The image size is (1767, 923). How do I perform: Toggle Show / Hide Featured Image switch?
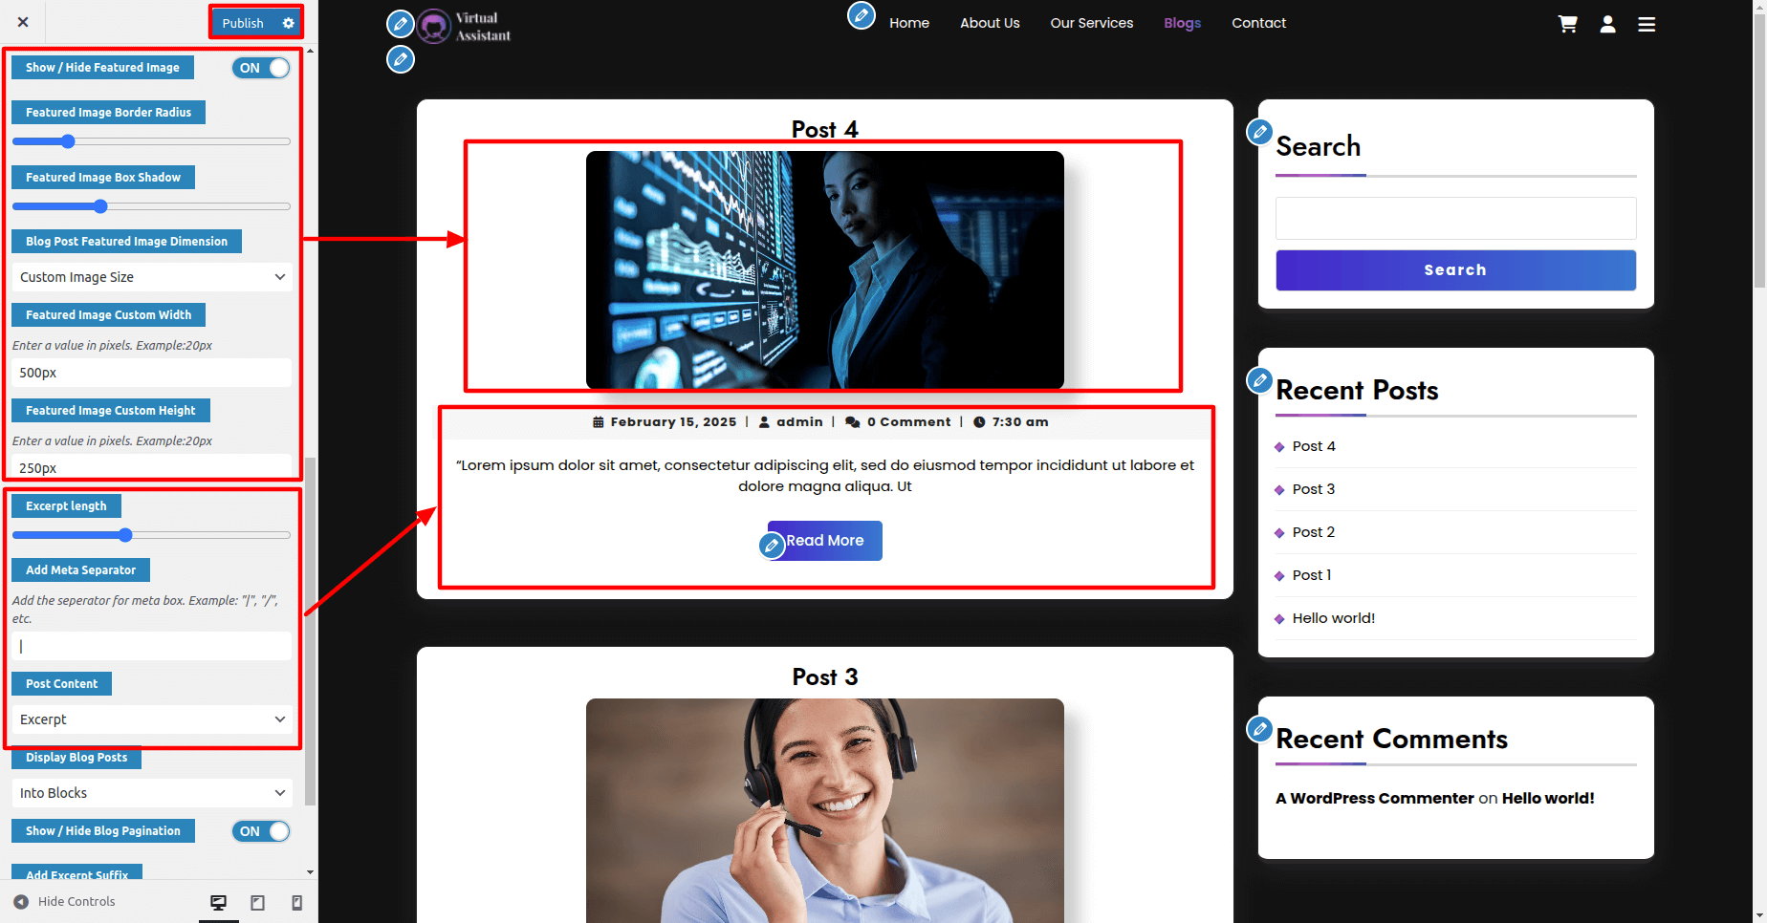point(261,68)
